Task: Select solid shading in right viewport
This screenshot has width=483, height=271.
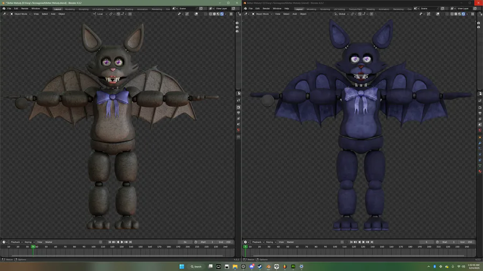Action: tap(456, 14)
